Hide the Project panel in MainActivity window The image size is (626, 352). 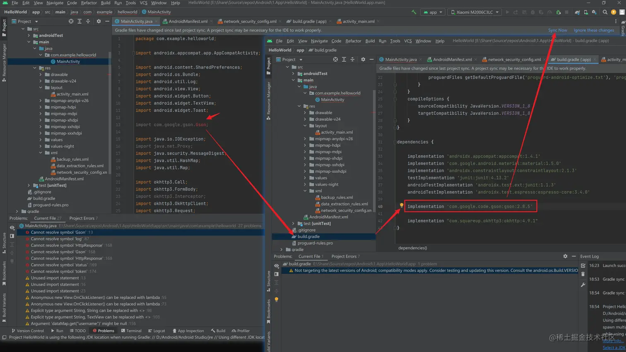click(x=107, y=21)
